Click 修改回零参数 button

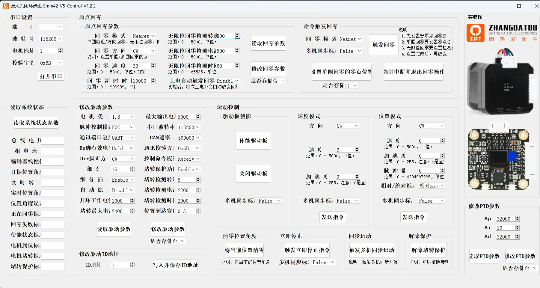(268, 69)
